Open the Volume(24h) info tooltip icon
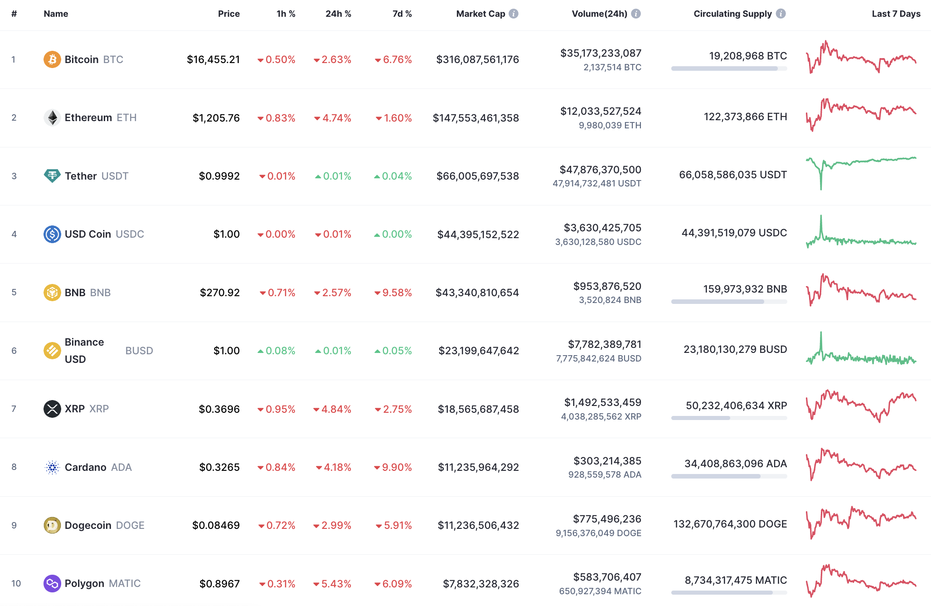 tap(636, 14)
